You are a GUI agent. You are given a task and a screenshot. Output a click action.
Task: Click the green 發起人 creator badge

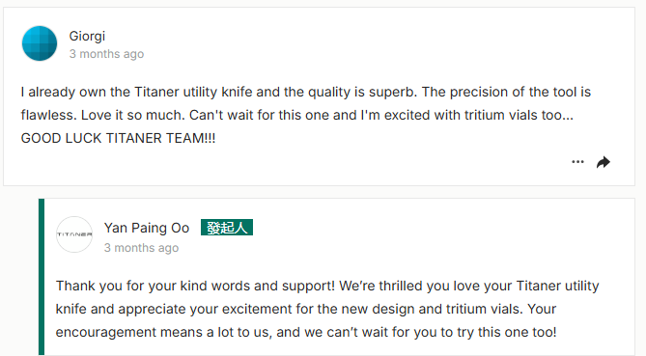click(x=227, y=227)
